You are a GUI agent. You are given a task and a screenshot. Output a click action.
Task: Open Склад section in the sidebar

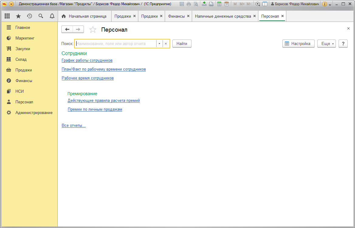click(29, 60)
